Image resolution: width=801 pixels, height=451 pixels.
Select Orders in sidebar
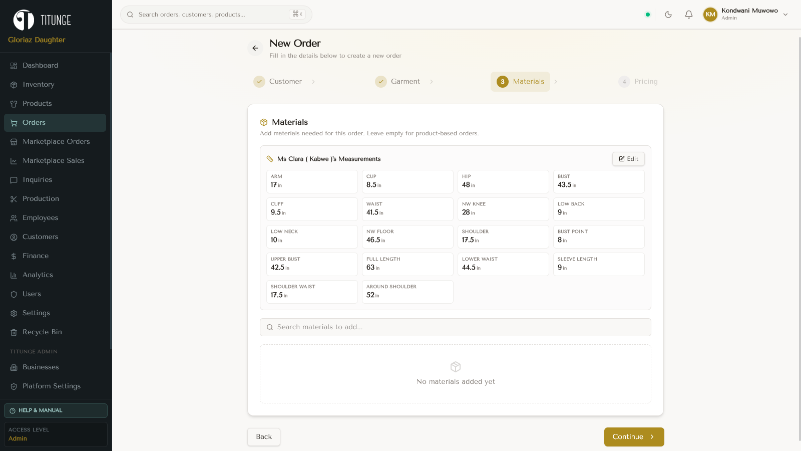coord(55,123)
